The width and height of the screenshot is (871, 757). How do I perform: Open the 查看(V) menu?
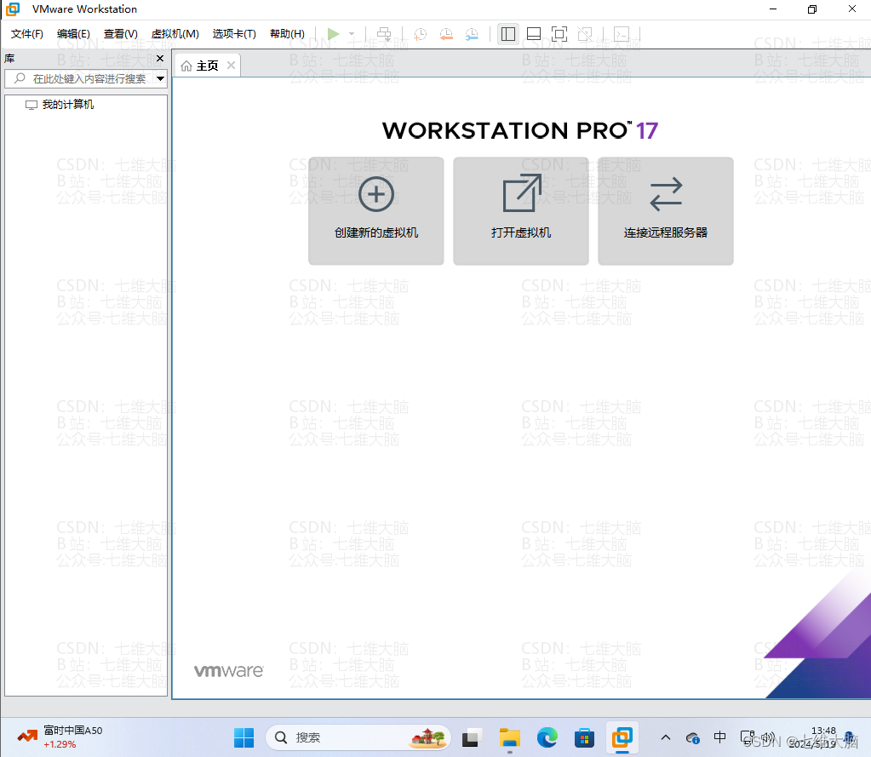coord(121,34)
